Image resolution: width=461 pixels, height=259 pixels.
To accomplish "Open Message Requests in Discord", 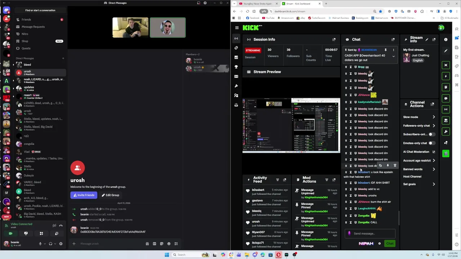I will click(40, 27).
